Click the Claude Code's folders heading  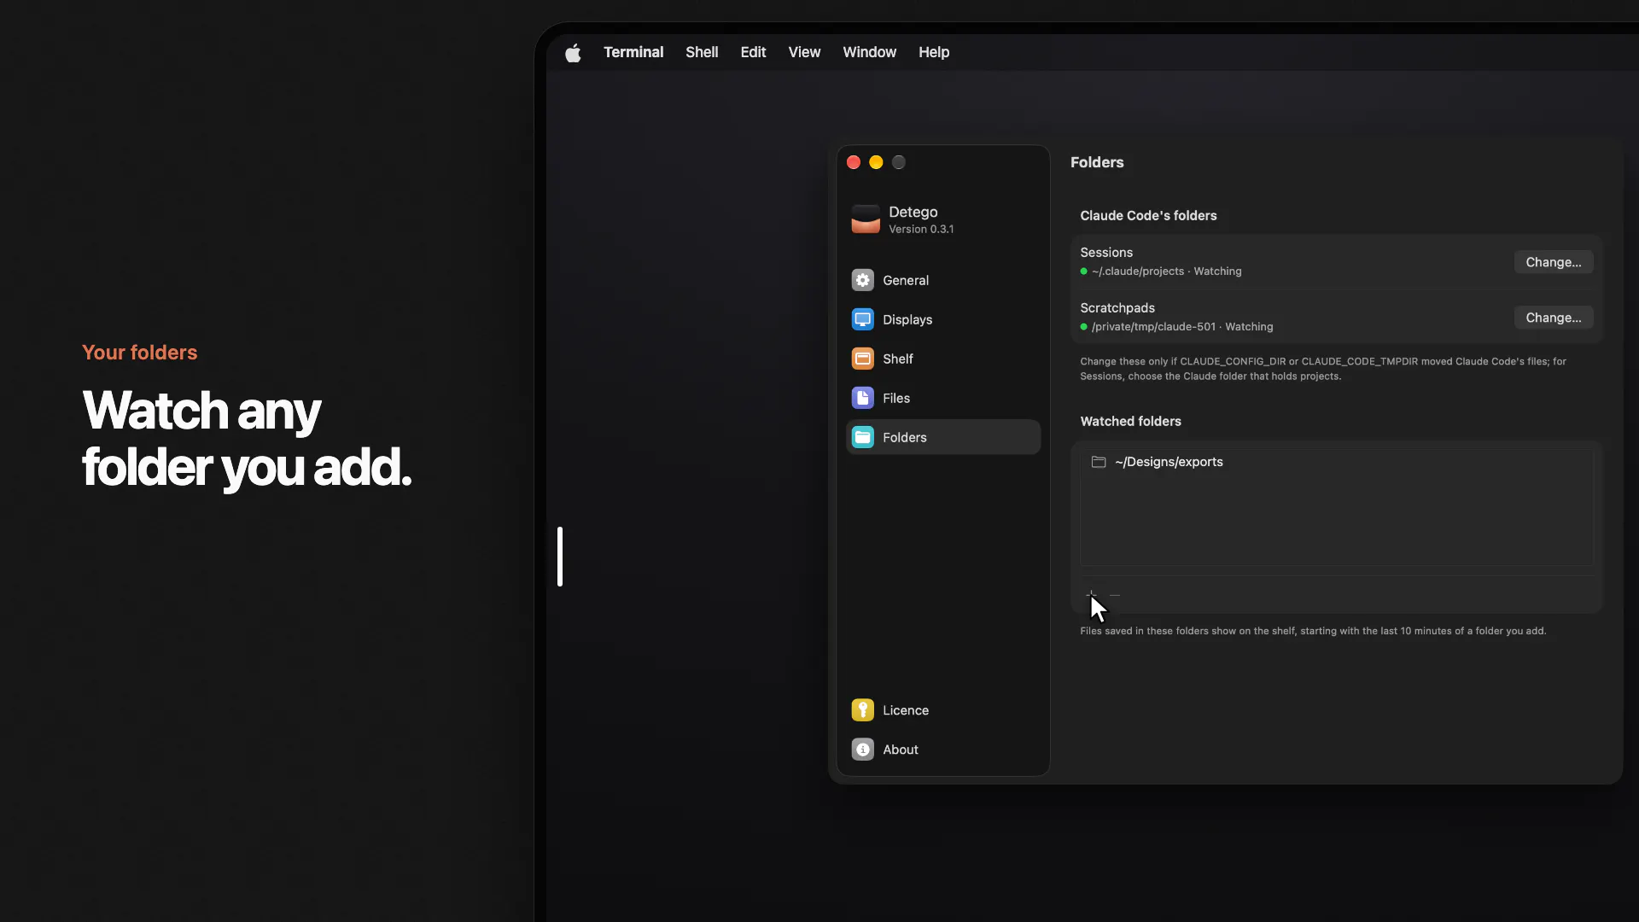[x=1148, y=215]
